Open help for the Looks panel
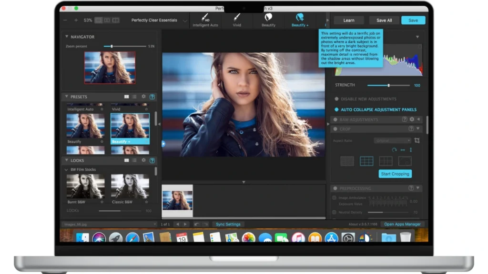 pos(152,161)
